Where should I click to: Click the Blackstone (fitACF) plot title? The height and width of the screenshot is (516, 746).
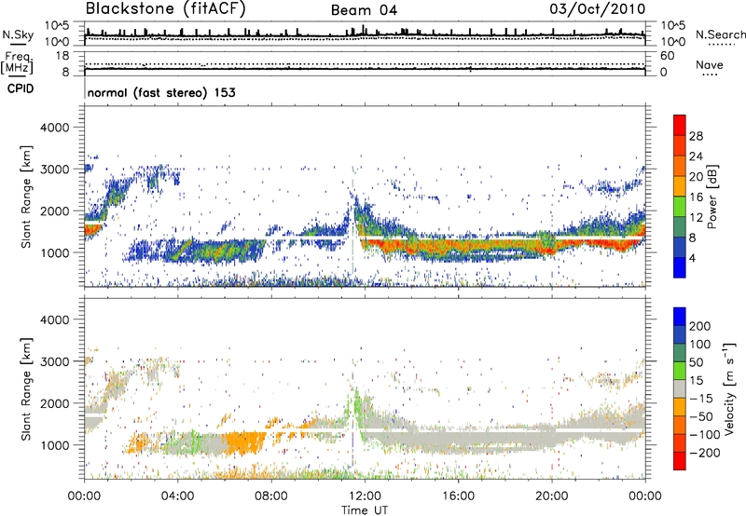pyautogui.click(x=166, y=8)
